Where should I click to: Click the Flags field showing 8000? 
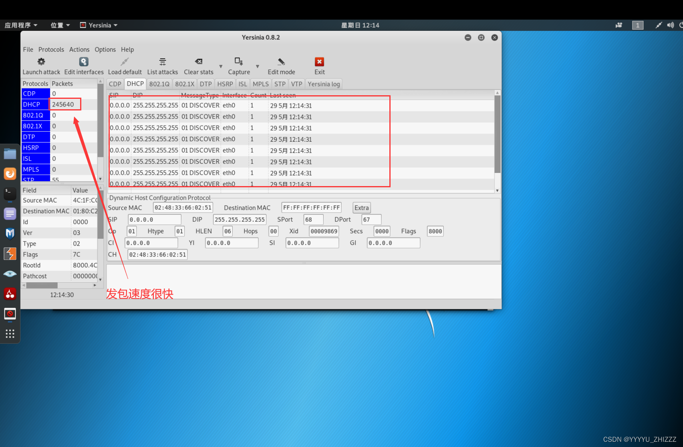[x=435, y=231]
